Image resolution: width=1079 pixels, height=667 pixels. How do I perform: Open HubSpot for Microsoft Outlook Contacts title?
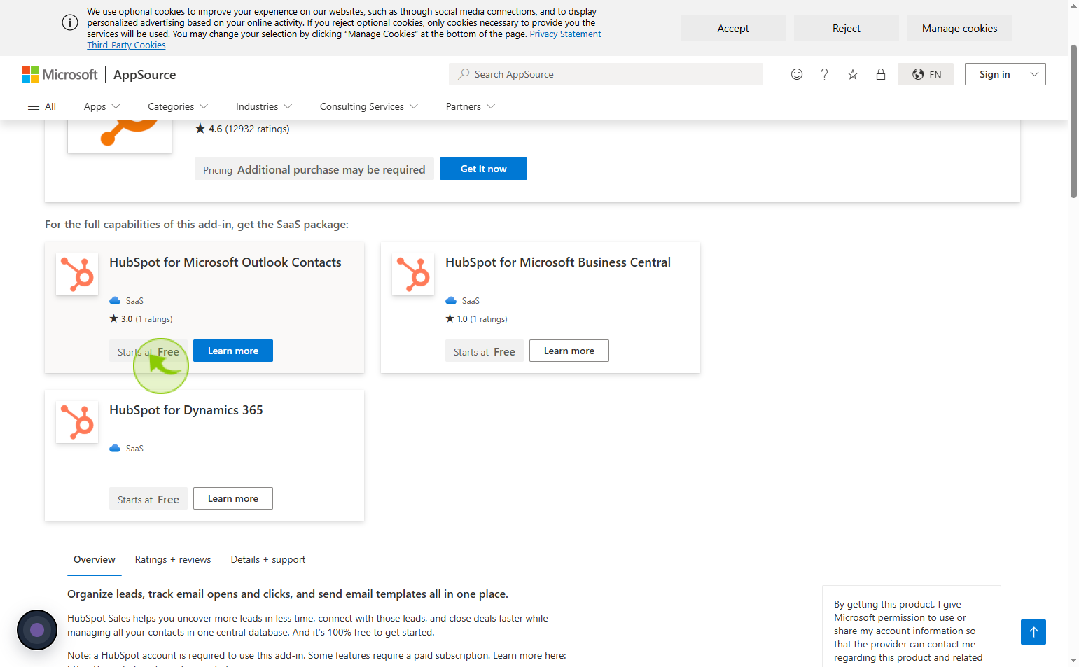point(225,262)
